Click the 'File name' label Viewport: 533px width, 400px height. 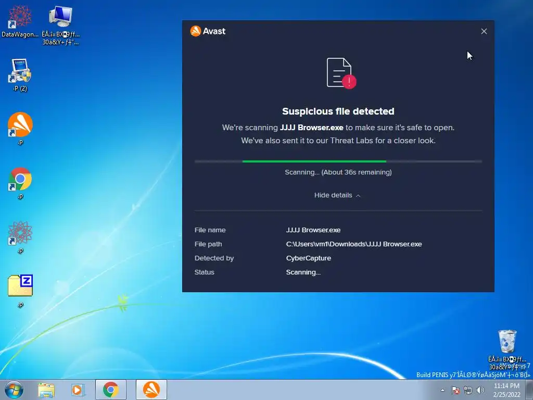click(210, 230)
